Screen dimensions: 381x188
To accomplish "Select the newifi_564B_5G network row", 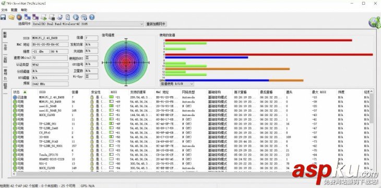I will [190, 111].
